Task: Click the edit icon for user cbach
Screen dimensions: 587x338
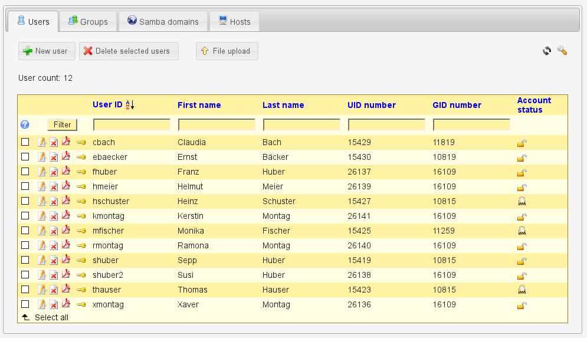Action: (42, 142)
